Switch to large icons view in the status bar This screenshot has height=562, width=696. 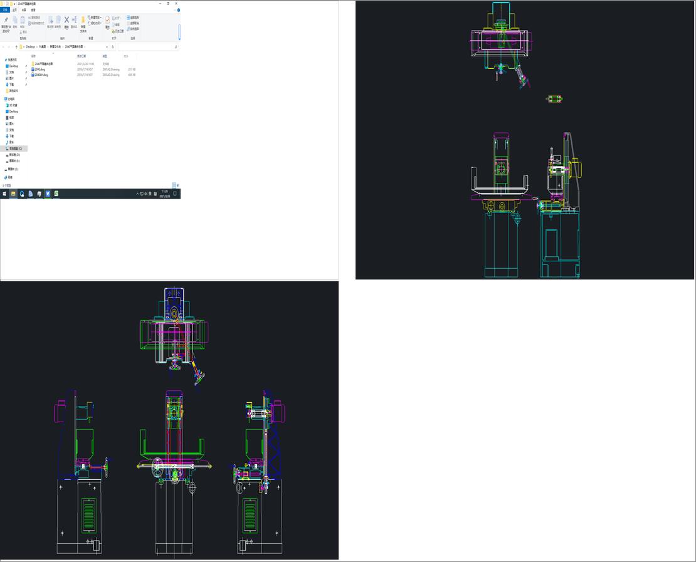[x=178, y=185]
